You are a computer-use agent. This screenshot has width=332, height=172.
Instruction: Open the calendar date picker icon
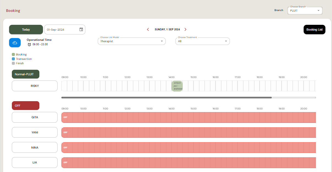(81, 29)
